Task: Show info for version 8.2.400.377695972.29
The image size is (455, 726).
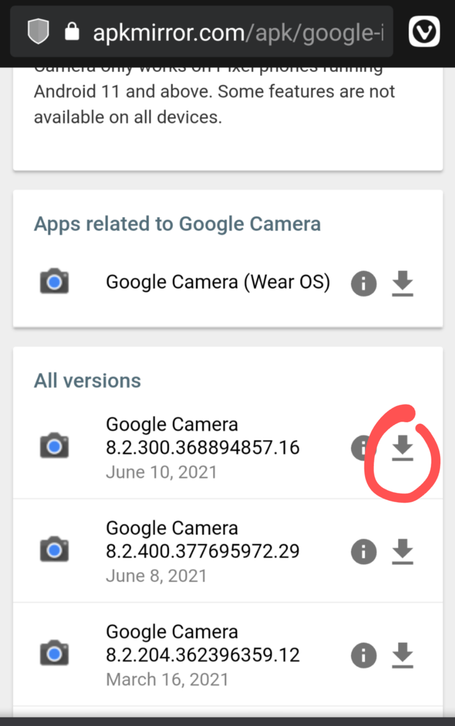Action: (x=364, y=552)
